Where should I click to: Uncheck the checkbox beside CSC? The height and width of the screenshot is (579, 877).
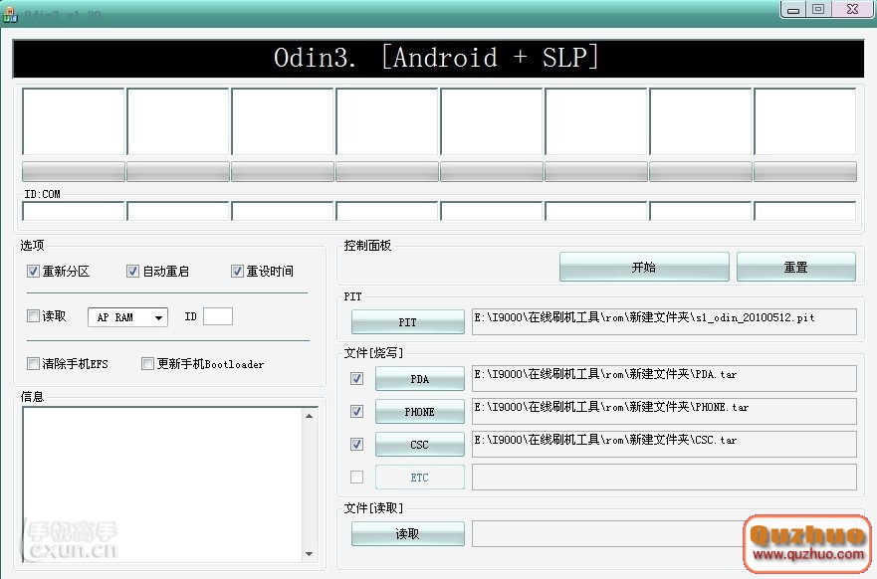(x=356, y=445)
